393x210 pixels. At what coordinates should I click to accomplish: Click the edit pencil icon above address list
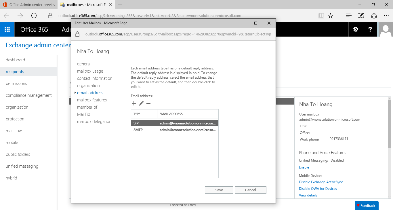[x=141, y=103]
